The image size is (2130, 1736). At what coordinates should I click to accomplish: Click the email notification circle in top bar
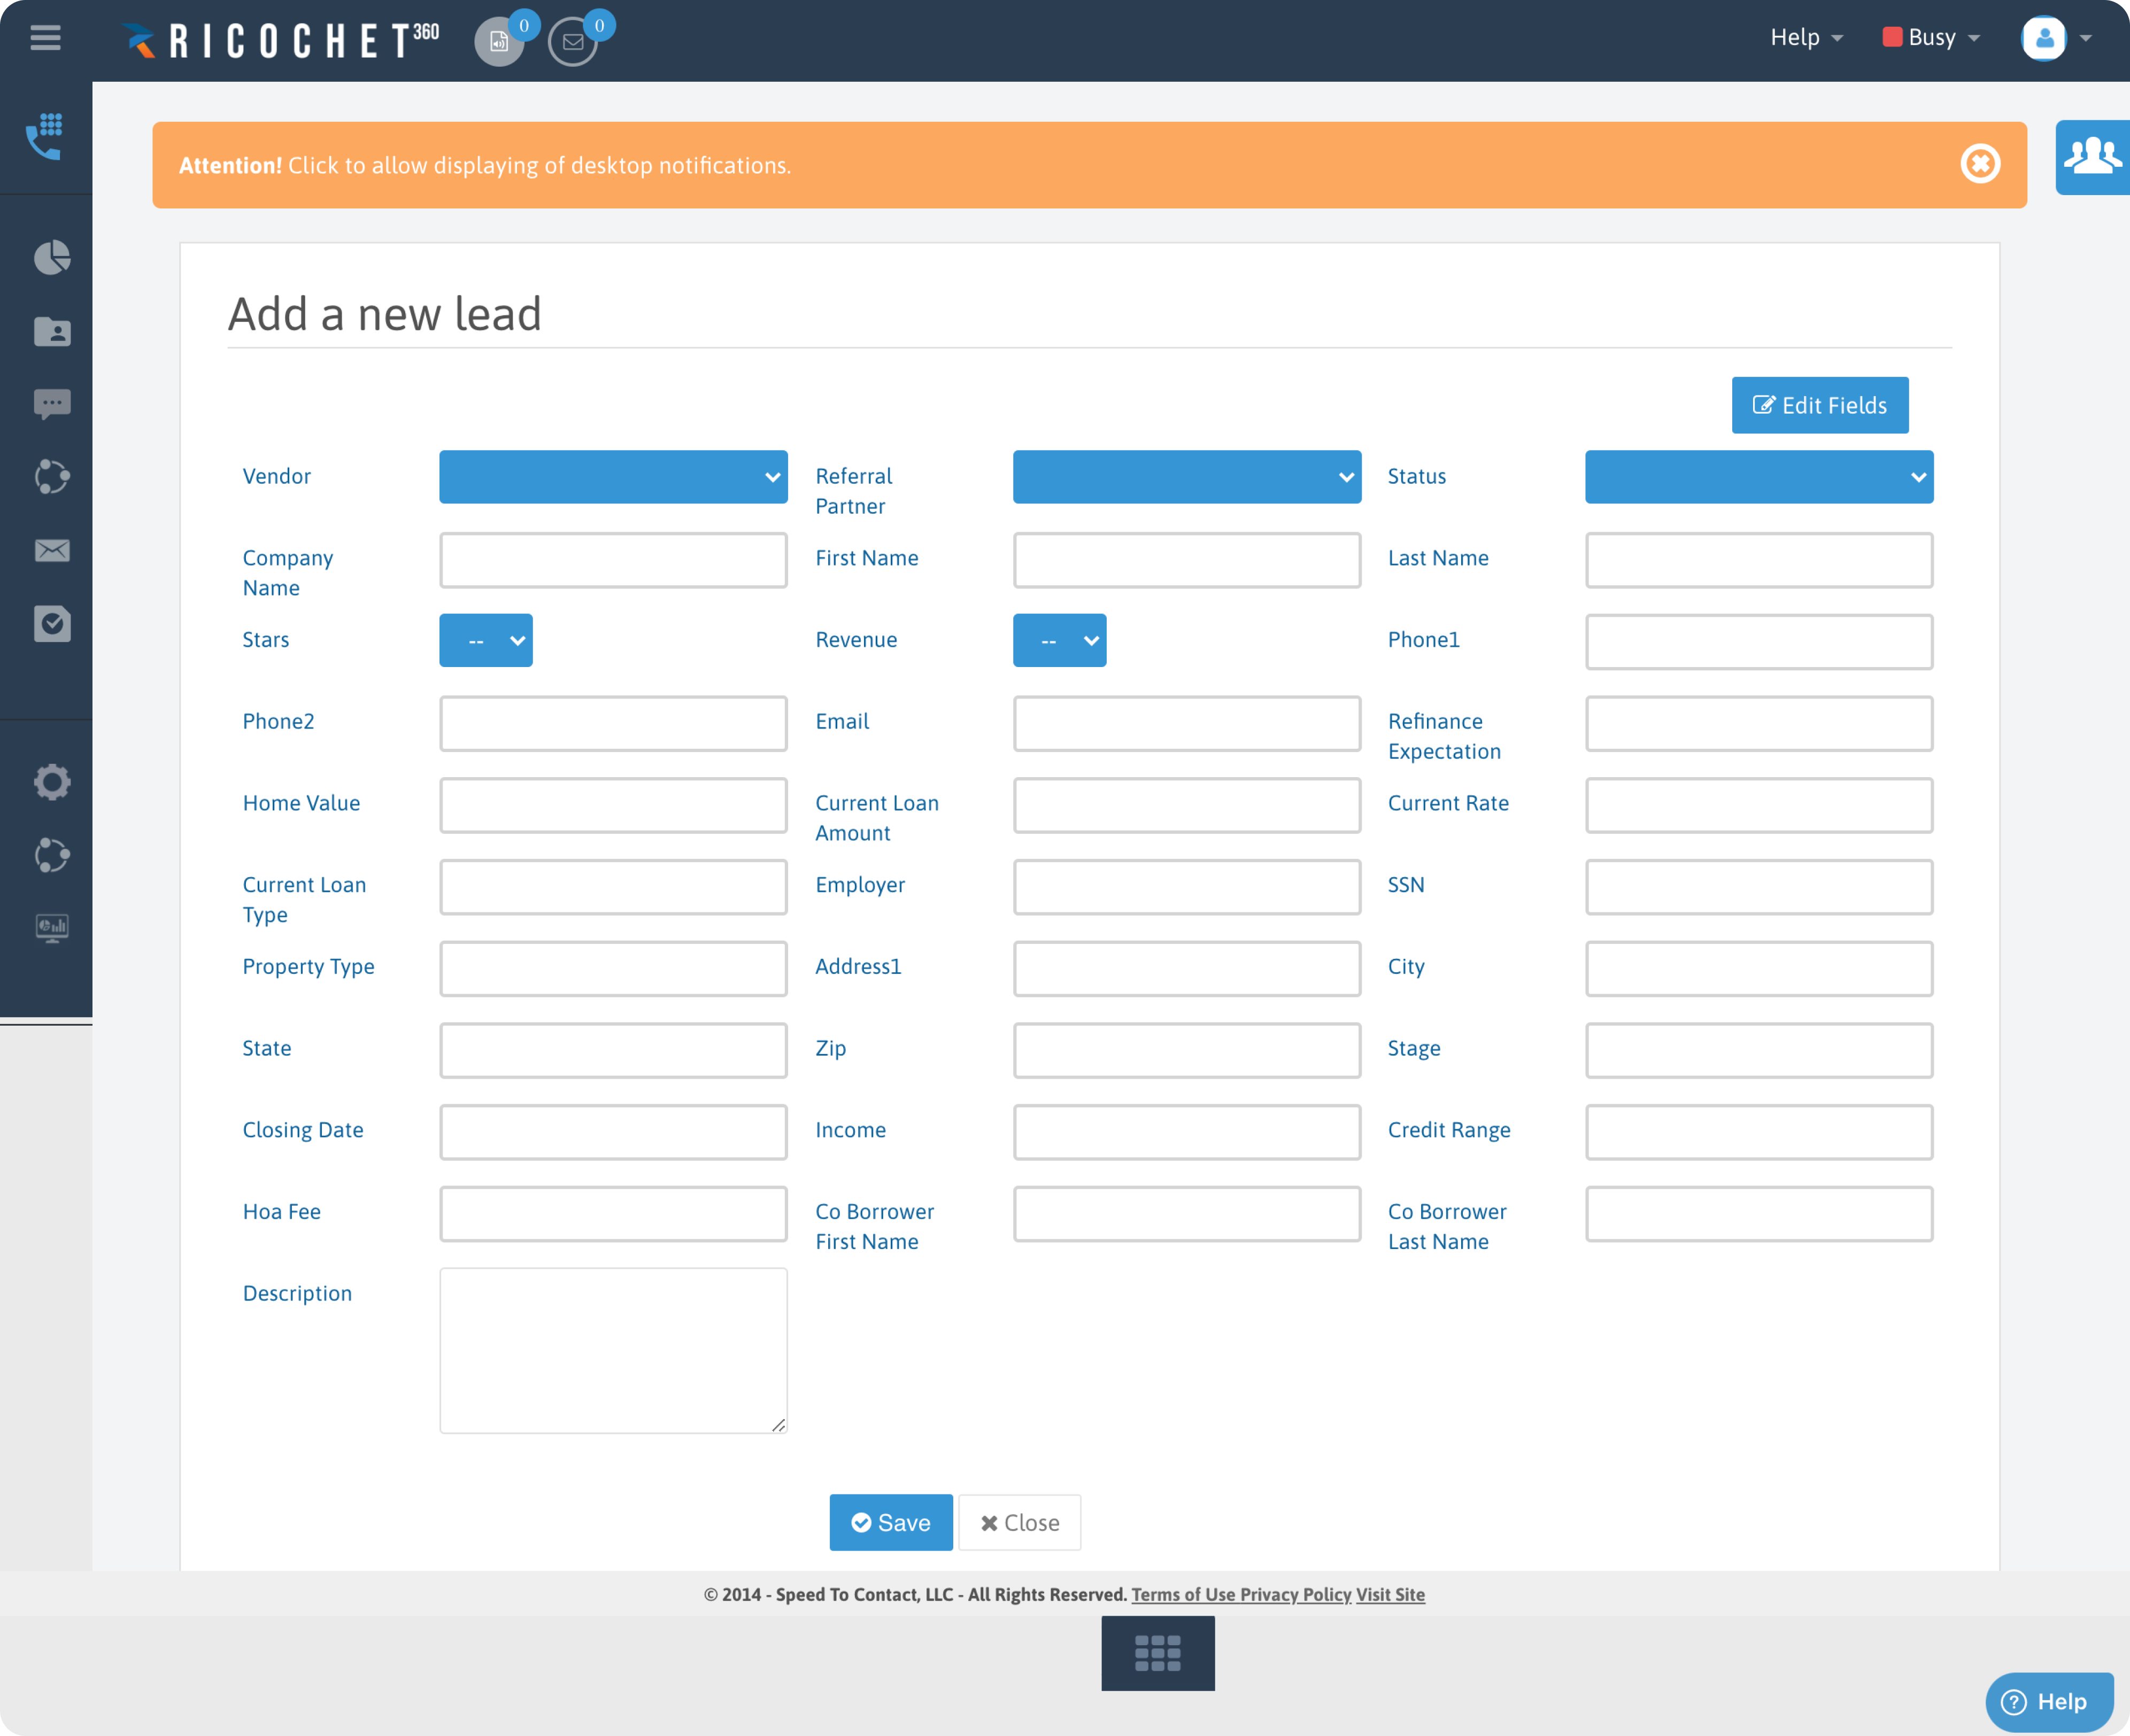(573, 41)
